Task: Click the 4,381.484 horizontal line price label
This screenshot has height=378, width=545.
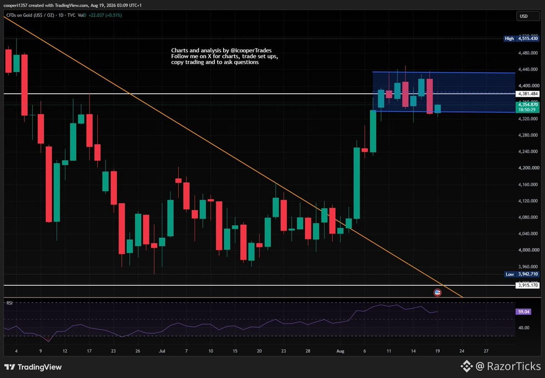Action: coord(528,94)
